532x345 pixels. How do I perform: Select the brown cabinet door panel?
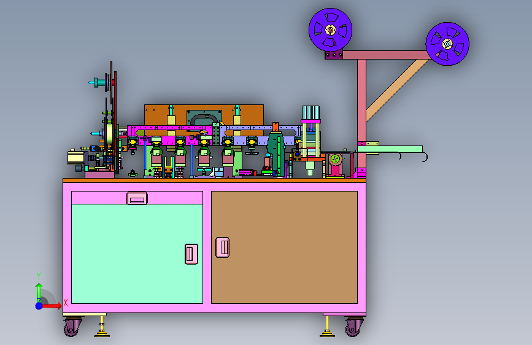(x=284, y=247)
